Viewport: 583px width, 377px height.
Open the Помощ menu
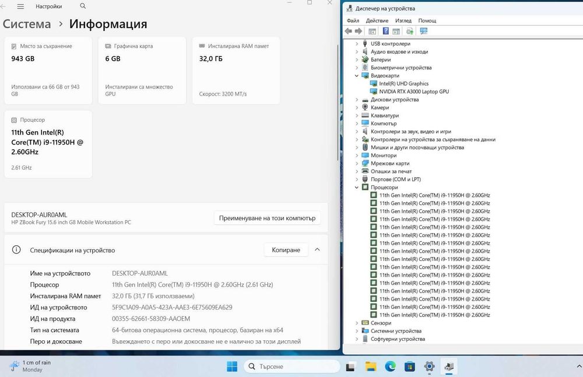point(427,20)
